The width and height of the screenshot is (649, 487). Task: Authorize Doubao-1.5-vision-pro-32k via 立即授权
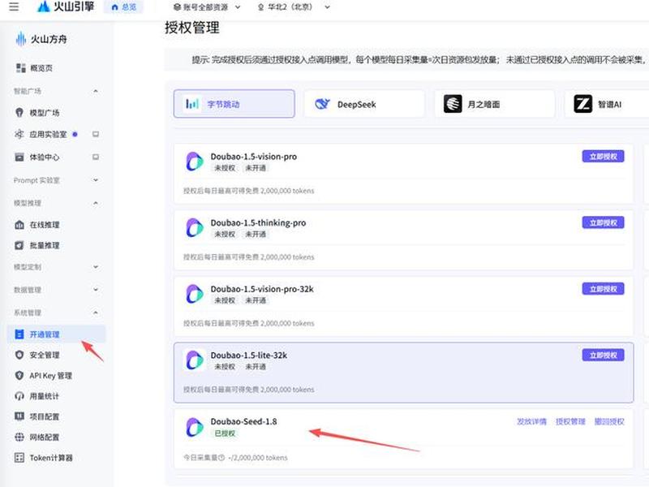pyautogui.click(x=603, y=289)
